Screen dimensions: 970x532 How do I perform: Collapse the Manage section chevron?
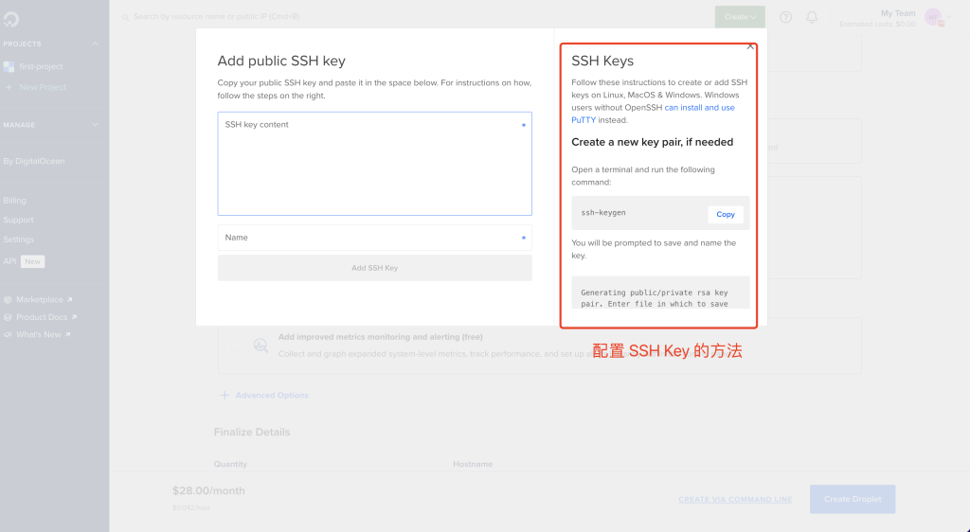(x=96, y=125)
